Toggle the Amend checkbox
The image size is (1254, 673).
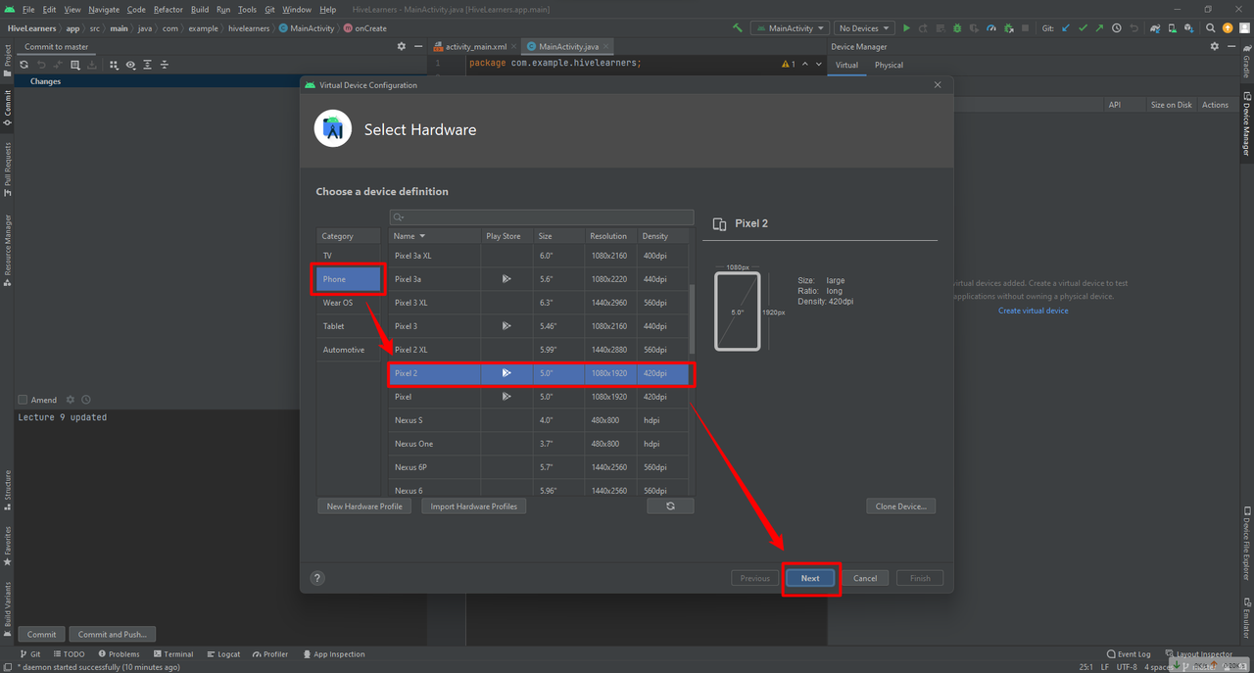tap(23, 400)
